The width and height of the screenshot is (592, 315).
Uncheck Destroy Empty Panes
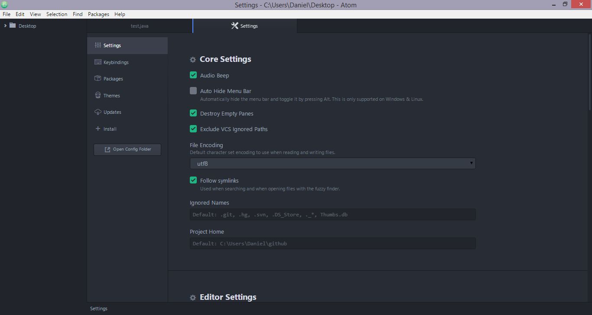193,113
